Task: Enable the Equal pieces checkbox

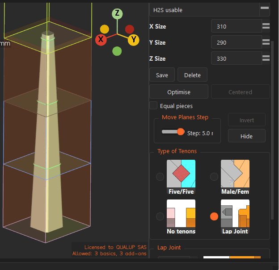Action: [x=153, y=105]
